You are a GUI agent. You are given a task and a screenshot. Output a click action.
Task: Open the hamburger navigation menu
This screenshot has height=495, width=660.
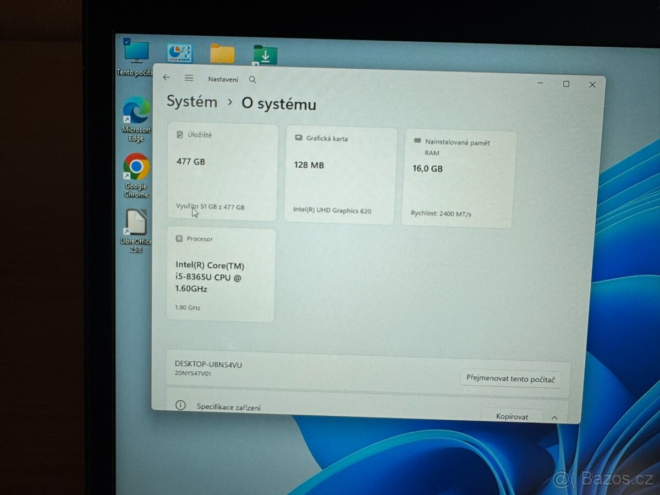coord(189,78)
